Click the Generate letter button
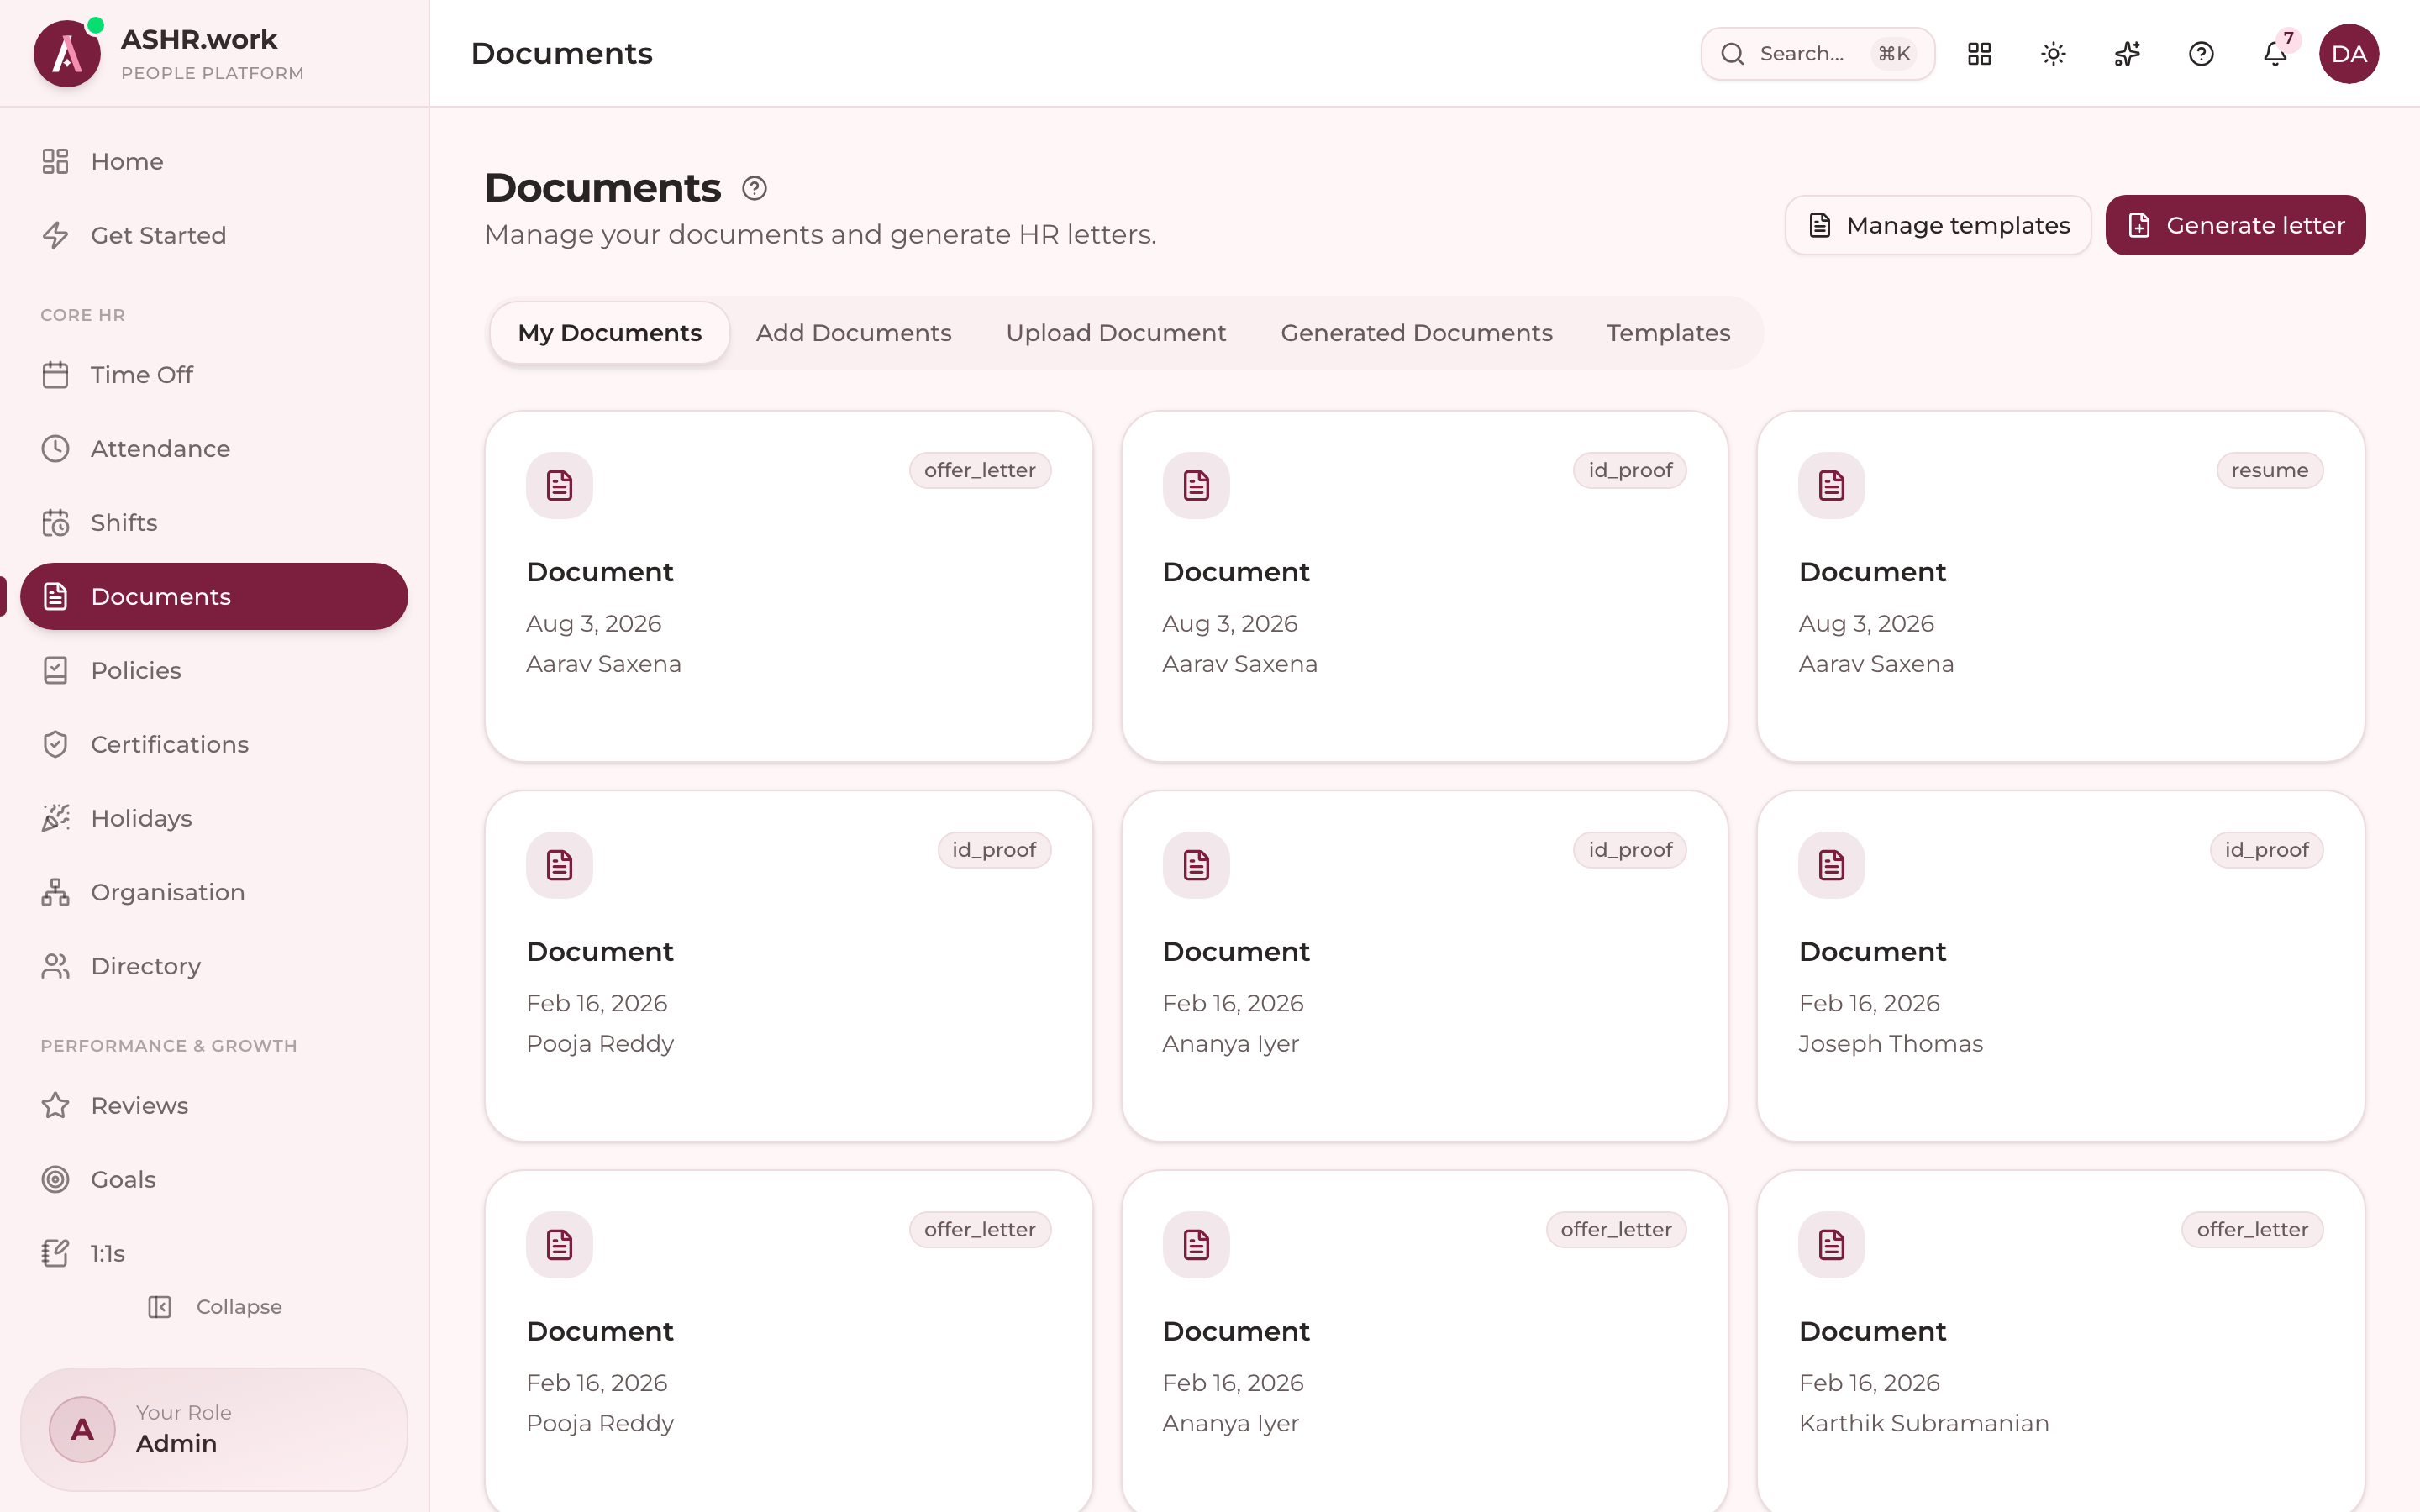2420x1512 pixels. (2235, 225)
